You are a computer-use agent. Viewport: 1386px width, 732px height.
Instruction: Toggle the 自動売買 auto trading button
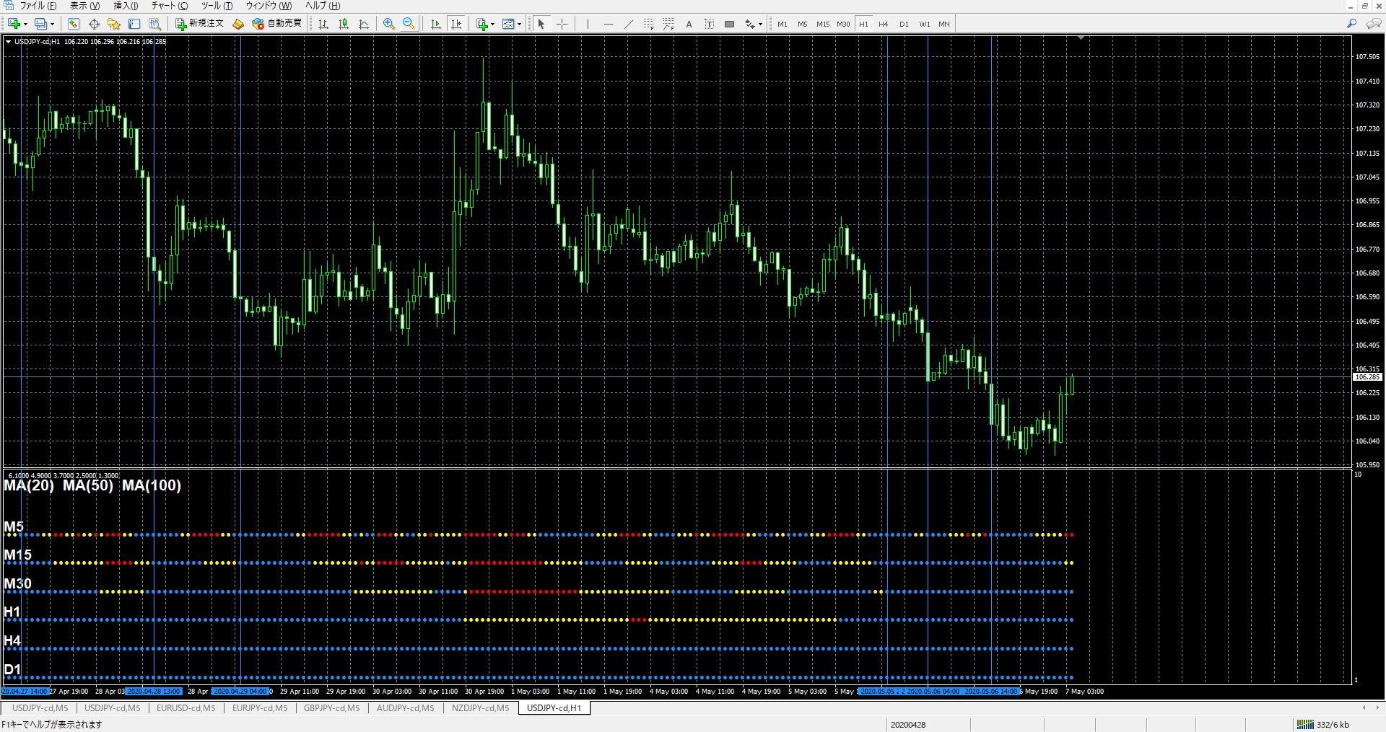[277, 24]
